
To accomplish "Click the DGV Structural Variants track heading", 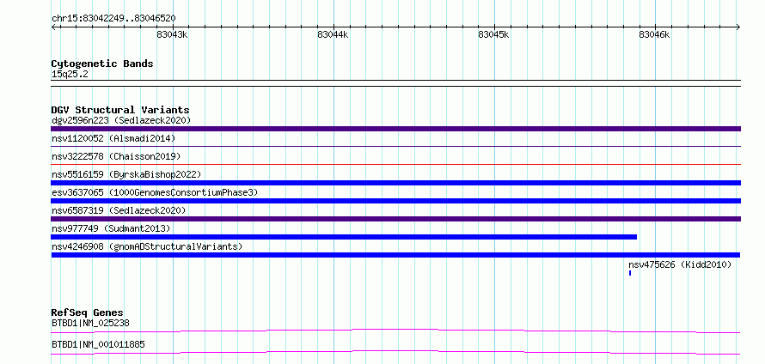I will point(120,110).
